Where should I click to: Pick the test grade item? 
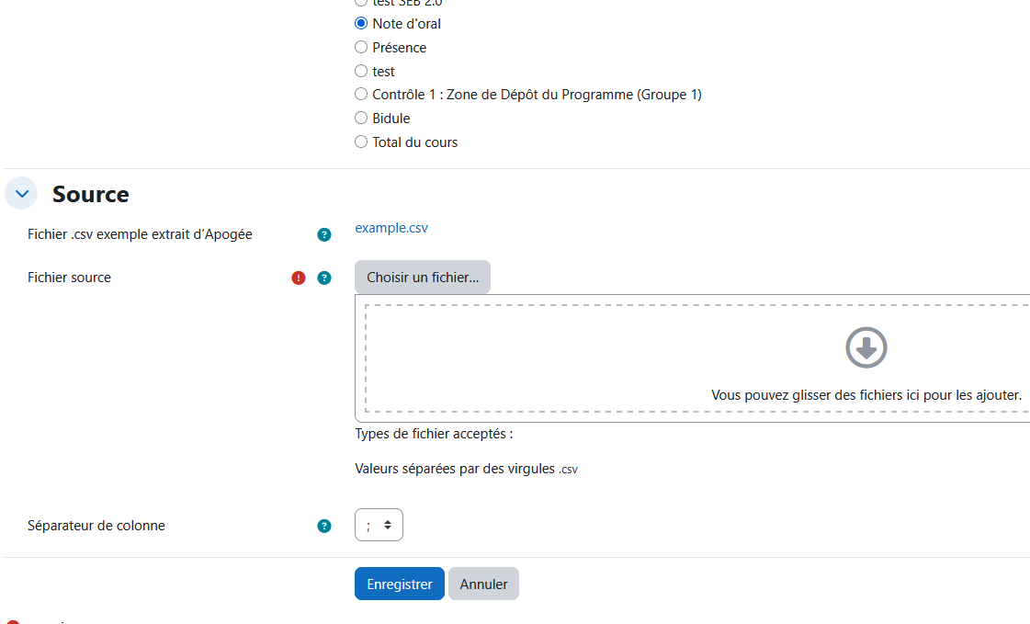(x=360, y=71)
